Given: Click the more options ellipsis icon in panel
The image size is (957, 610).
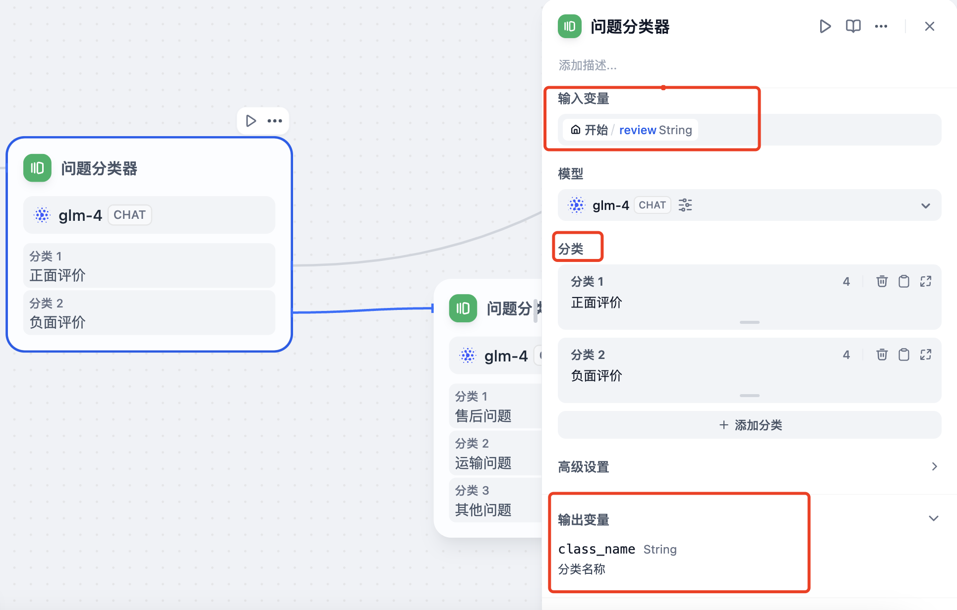Looking at the screenshot, I should coord(881,27).
